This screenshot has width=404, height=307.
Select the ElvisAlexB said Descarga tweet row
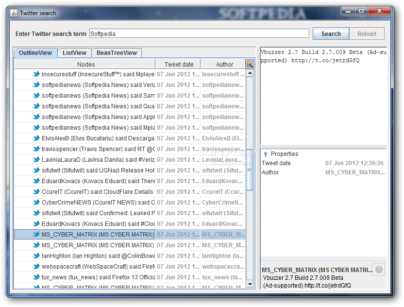tap(130, 138)
